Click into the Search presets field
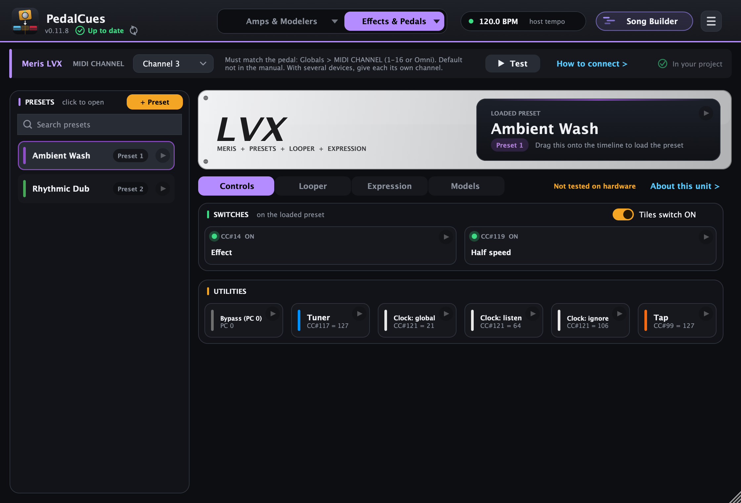Image resolution: width=741 pixels, height=503 pixels. (100, 124)
